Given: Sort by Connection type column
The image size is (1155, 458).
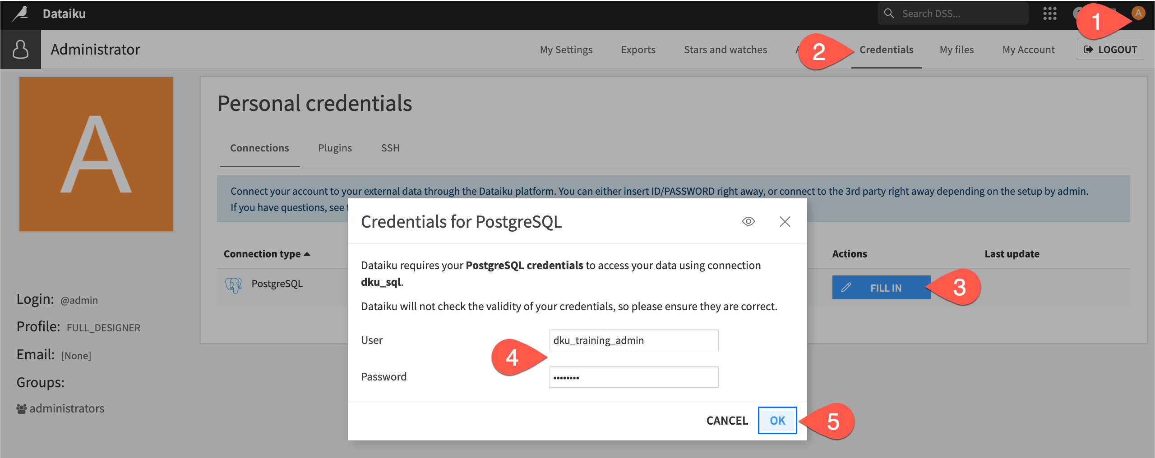Looking at the screenshot, I should tap(267, 254).
